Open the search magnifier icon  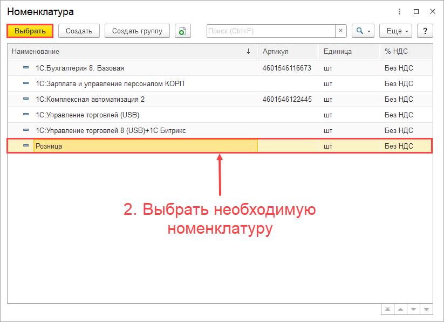(359, 31)
